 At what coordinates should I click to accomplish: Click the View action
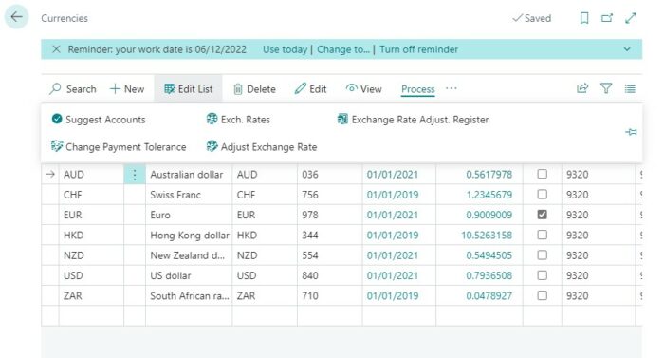363,89
